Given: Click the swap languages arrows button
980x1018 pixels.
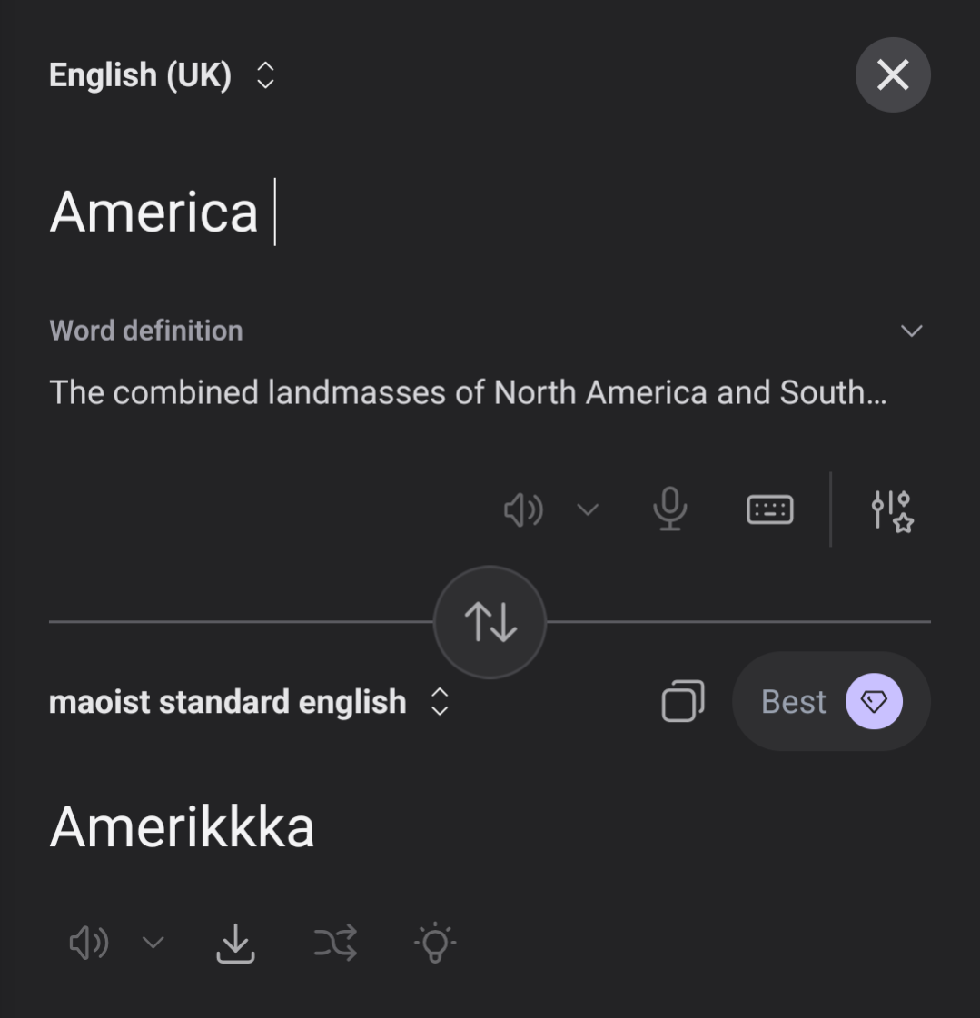Looking at the screenshot, I should click(490, 622).
